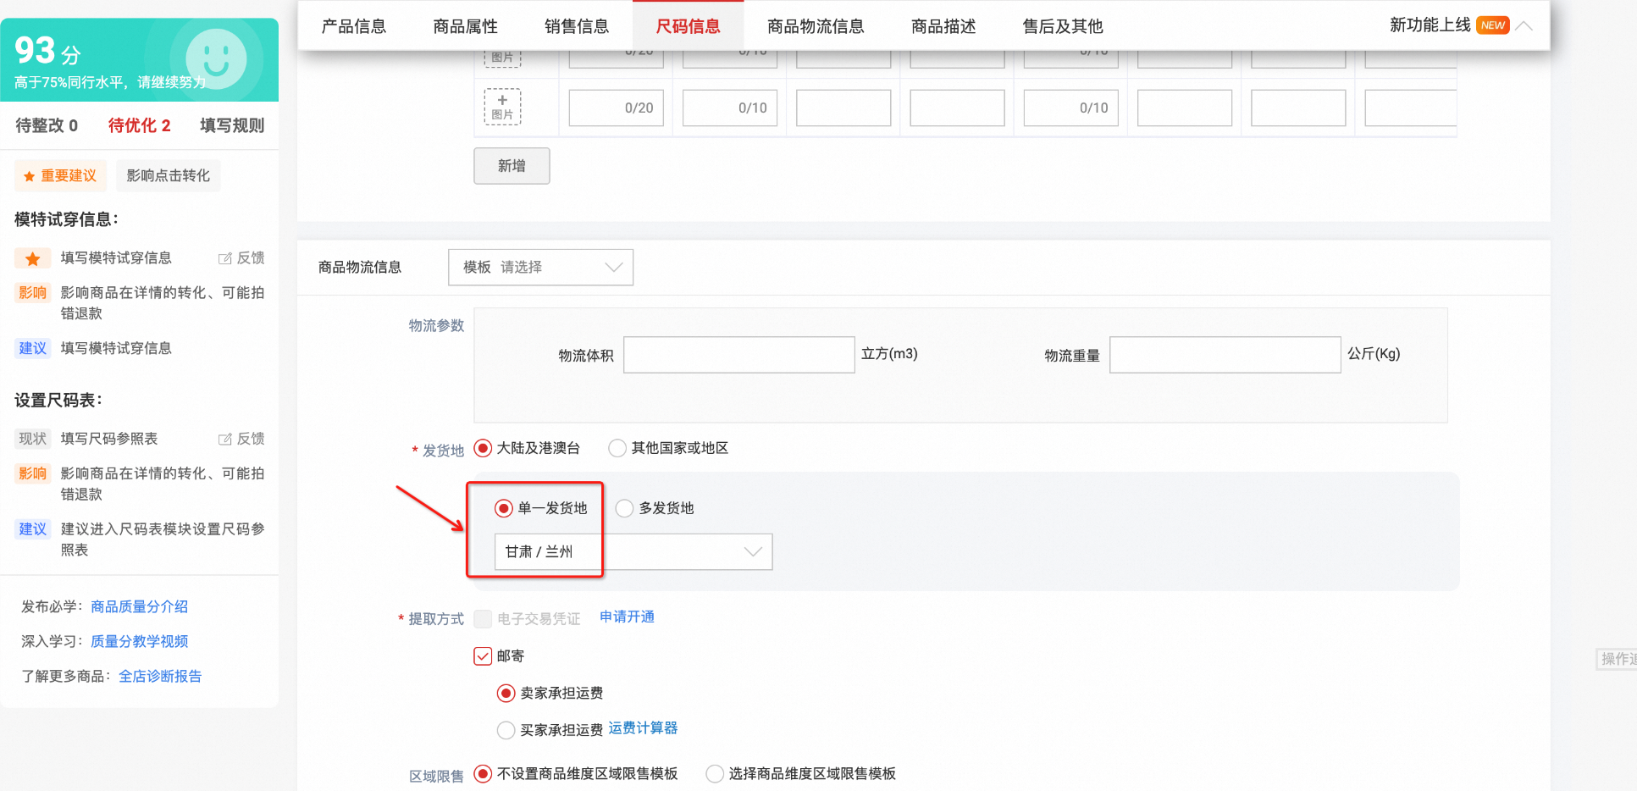Collapse the 新功能上线 up arrow
The width and height of the screenshot is (1637, 791).
click(x=1524, y=25)
